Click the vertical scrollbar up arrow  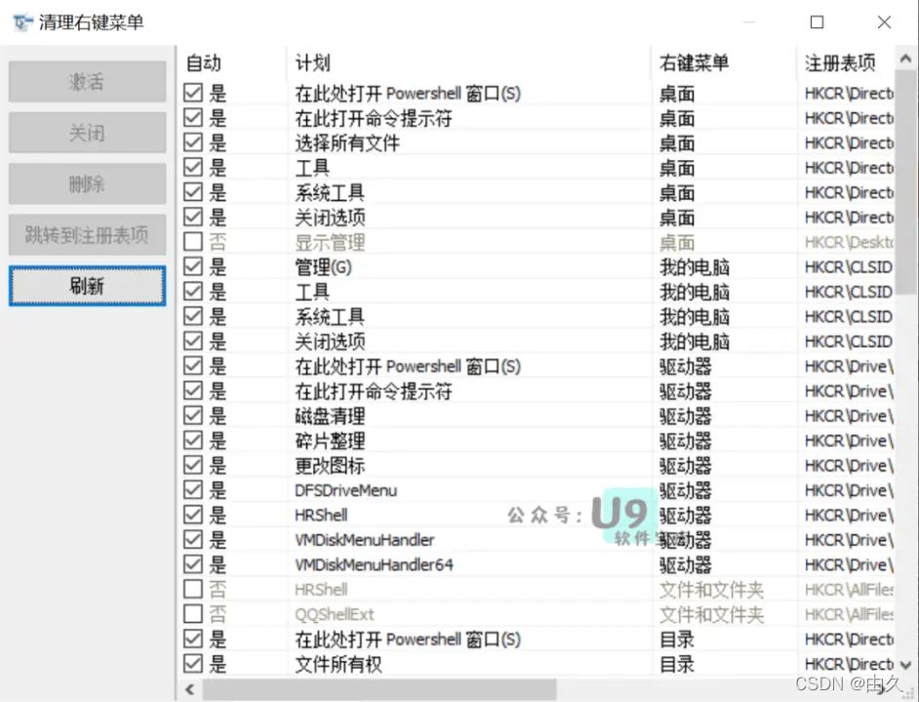[905, 59]
